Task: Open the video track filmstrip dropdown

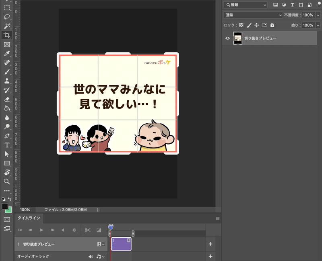Action: 101,244
